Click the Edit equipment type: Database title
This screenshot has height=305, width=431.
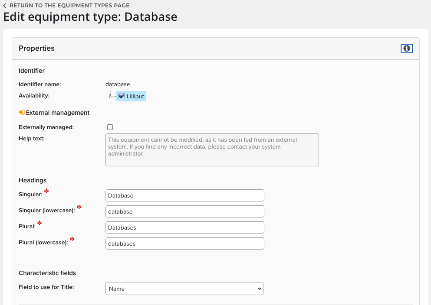coord(90,17)
